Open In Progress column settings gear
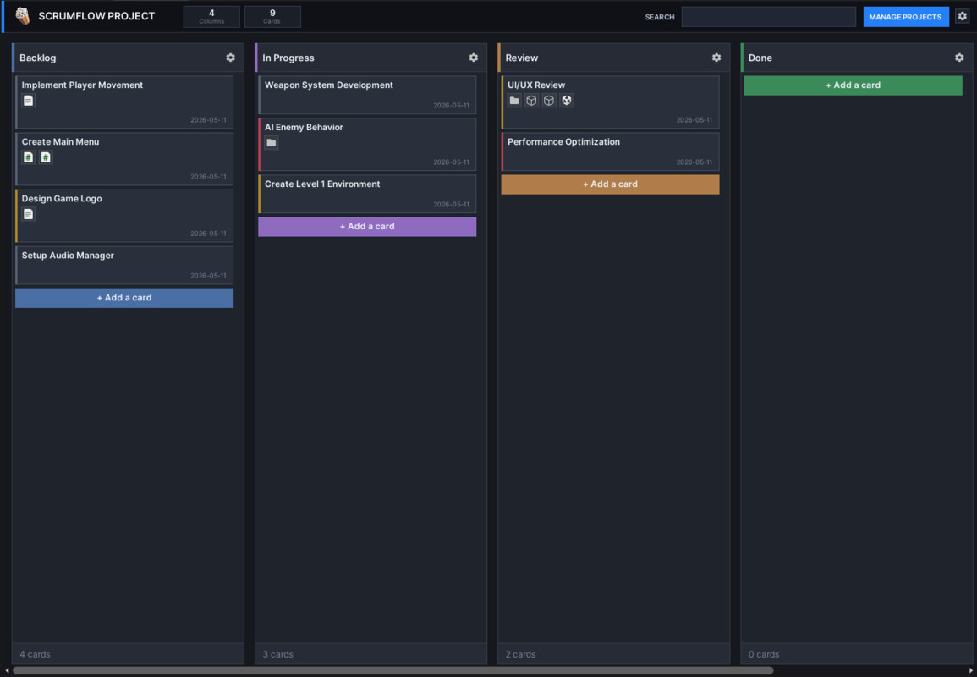977x677 pixels. (x=474, y=58)
